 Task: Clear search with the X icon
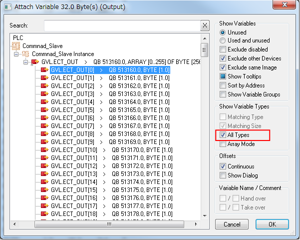pyautogui.click(x=205, y=25)
